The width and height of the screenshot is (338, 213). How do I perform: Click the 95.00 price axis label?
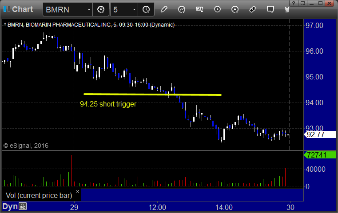pyautogui.click(x=314, y=77)
